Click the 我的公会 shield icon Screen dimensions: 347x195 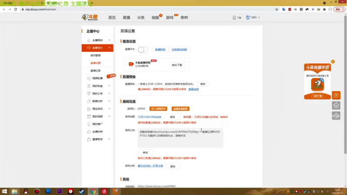(89, 94)
